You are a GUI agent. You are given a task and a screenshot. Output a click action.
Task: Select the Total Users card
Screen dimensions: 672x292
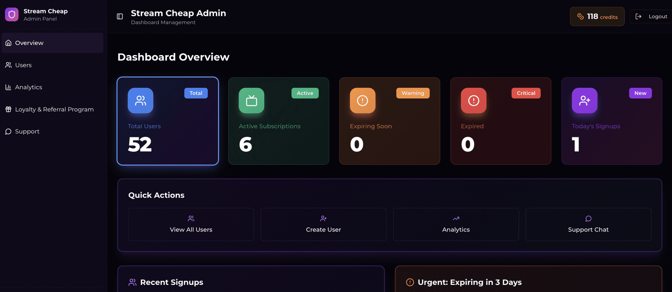coord(168,121)
